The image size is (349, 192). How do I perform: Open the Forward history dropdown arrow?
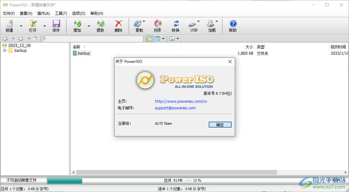29,39
